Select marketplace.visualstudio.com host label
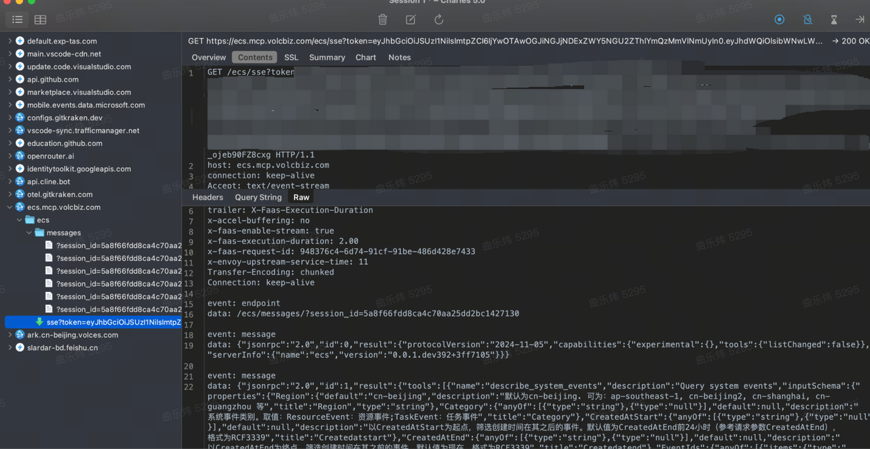The image size is (870, 449). [x=79, y=92]
